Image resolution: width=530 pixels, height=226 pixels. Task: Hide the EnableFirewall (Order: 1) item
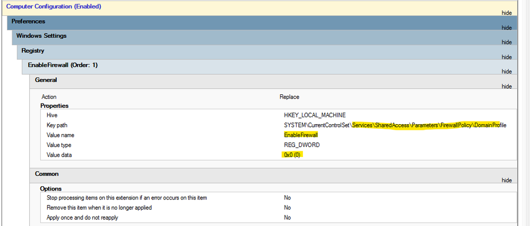pyautogui.click(x=506, y=72)
